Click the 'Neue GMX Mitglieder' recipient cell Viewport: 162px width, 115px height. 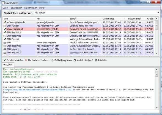click(x=46, y=42)
